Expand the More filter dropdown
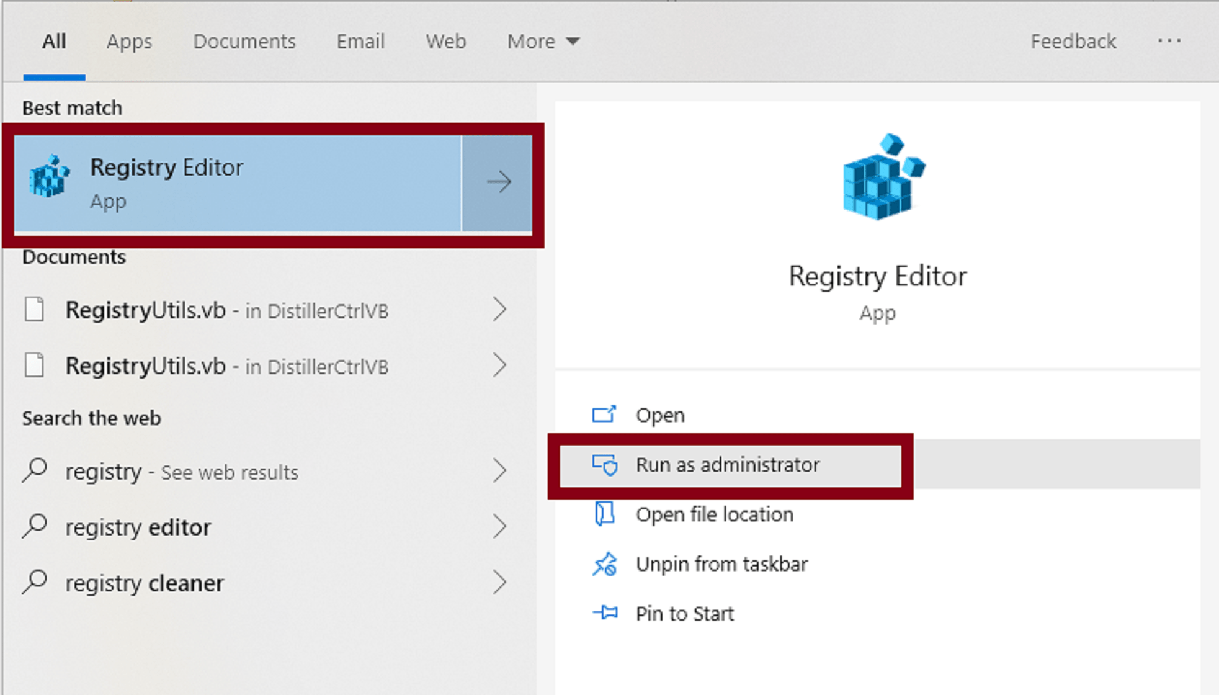 click(542, 41)
